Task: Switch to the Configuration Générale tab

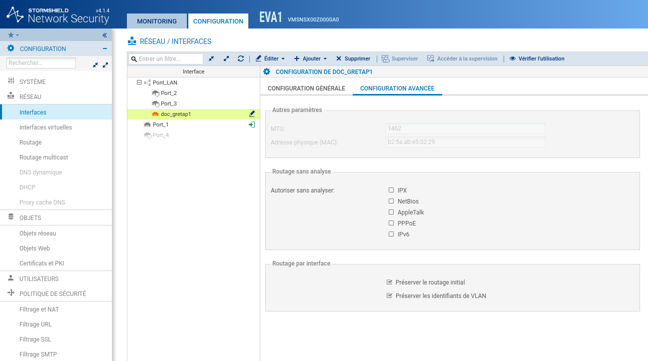Action: [x=306, y=88]
